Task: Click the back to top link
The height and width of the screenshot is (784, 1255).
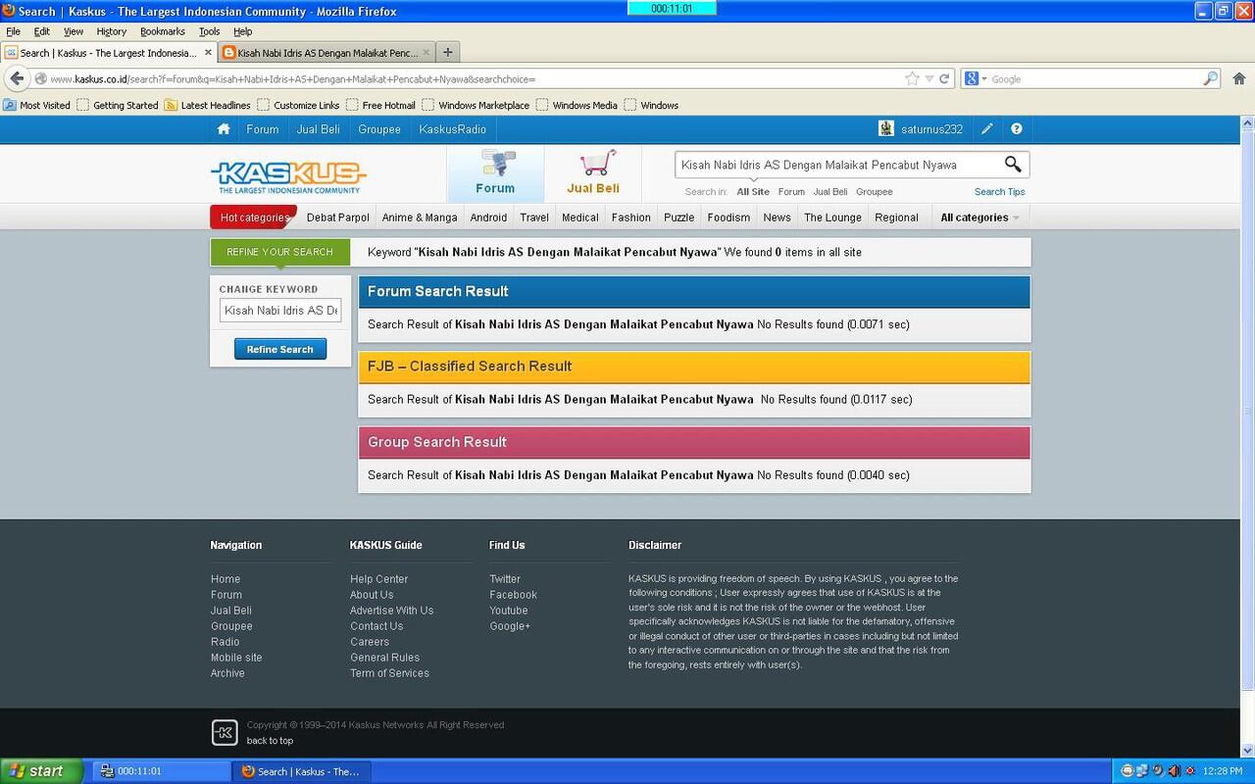Action: coord(270,741)
